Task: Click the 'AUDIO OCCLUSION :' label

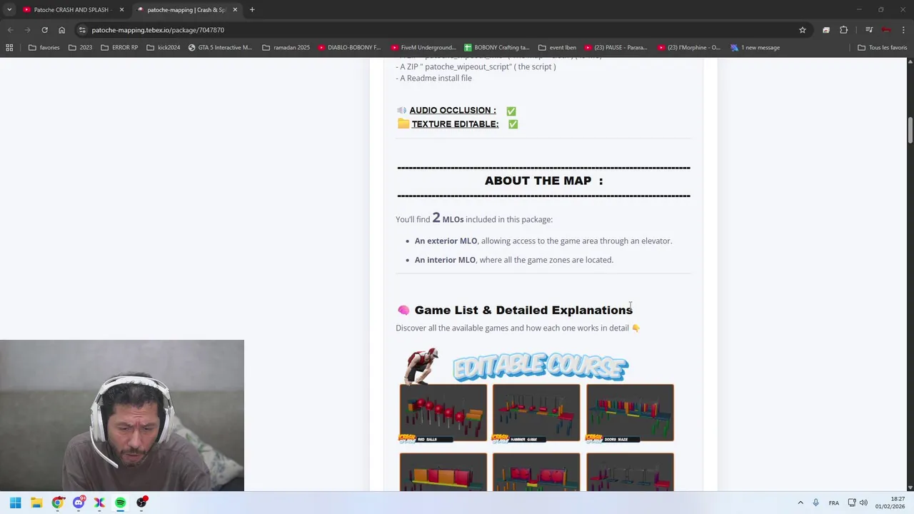Action: coord(453,111)
